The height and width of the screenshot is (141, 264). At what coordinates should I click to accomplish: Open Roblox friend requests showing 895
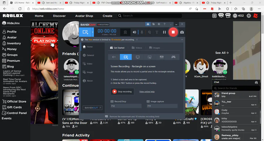pos(228,16)
